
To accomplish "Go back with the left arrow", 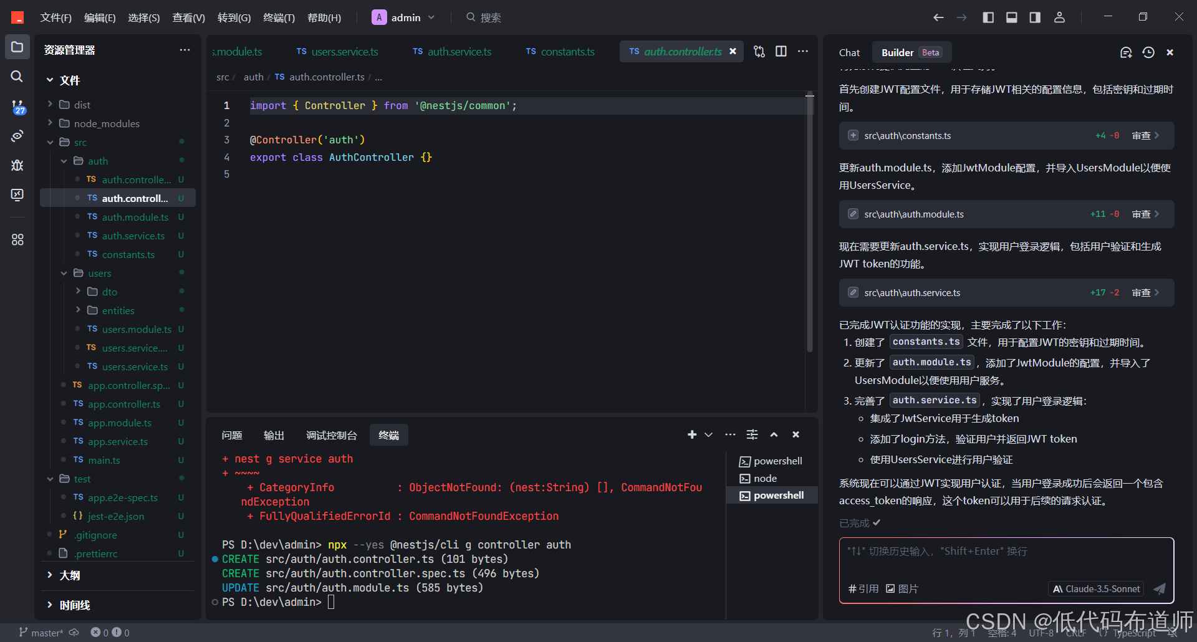I will pyautogui.click(x=938, y=17).
